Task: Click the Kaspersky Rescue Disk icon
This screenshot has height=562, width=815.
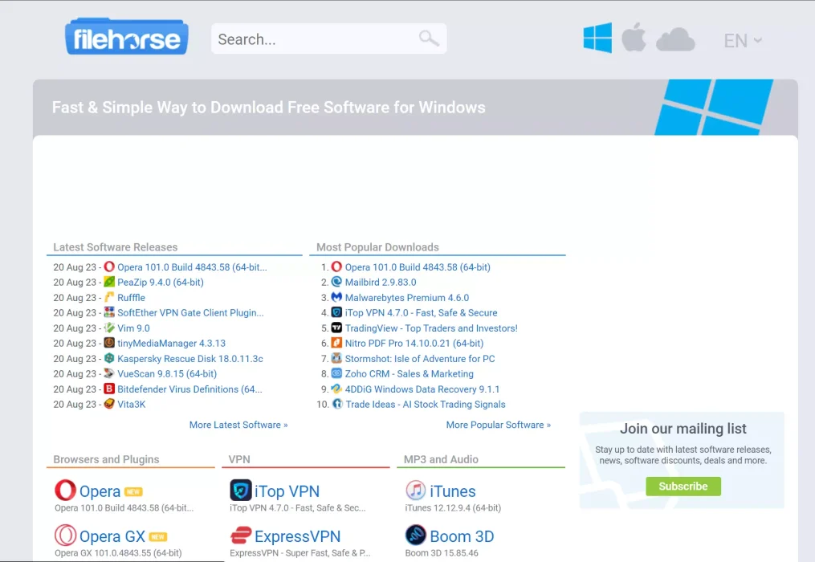Action: click(109, 358)
